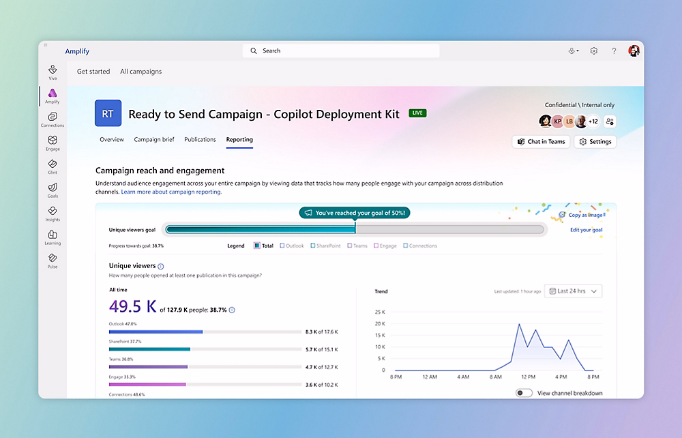
Task: Toggle the Outlook legend checkbox
Action: pos(282,246)
